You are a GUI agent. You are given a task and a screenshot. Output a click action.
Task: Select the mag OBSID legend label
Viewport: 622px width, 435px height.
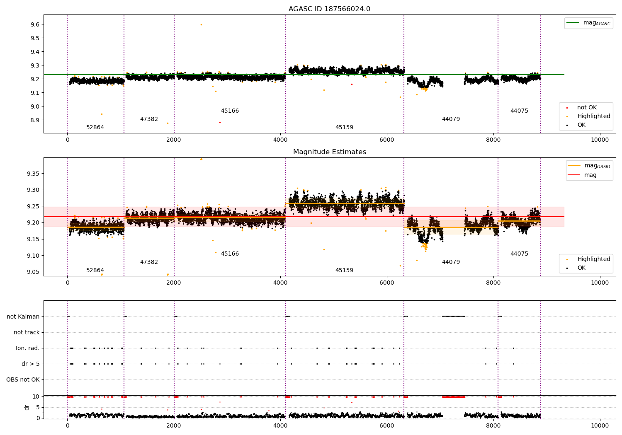[x=598, y=166]
